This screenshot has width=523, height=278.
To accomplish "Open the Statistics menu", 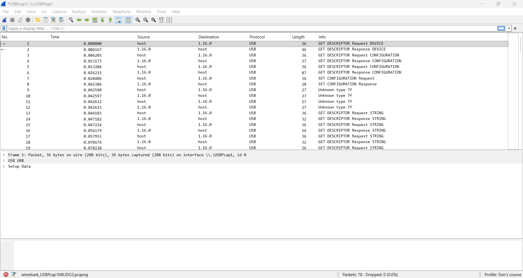I will 99,12.
